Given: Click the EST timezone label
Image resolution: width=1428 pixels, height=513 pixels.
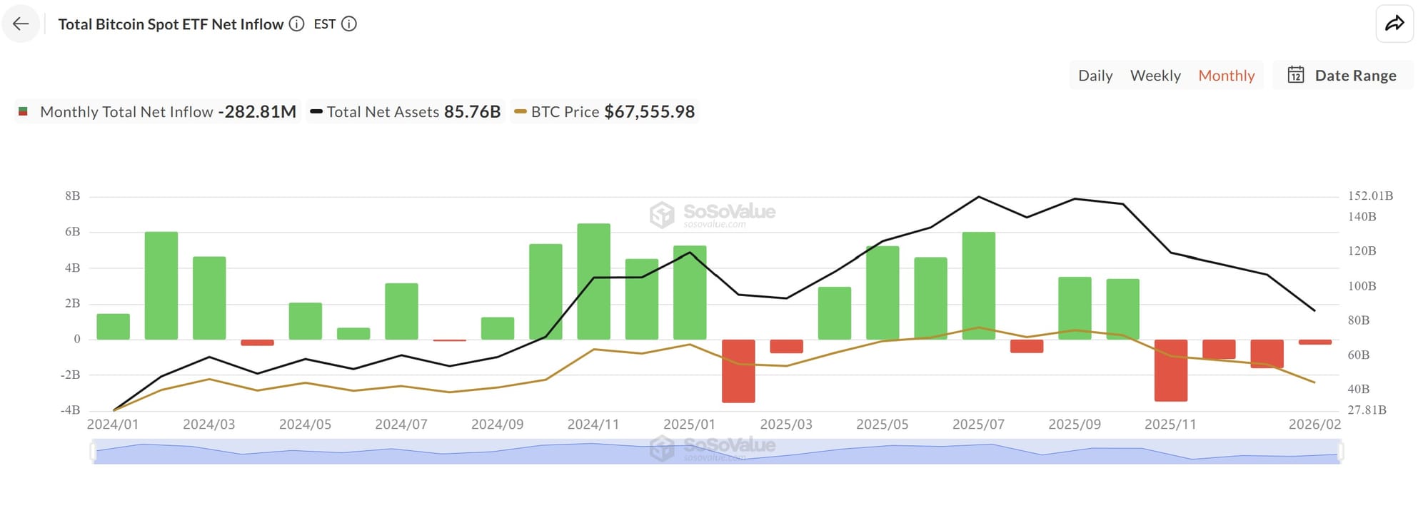Looking at the screenshot, I should click(323, 24).
